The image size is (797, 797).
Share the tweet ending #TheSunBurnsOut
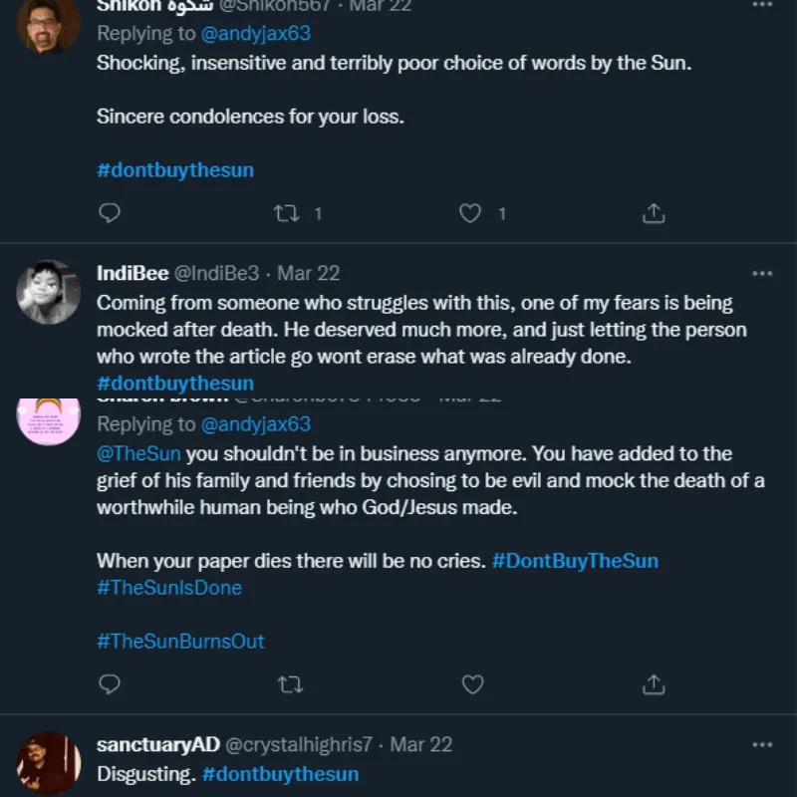click(x=654, y=684)
